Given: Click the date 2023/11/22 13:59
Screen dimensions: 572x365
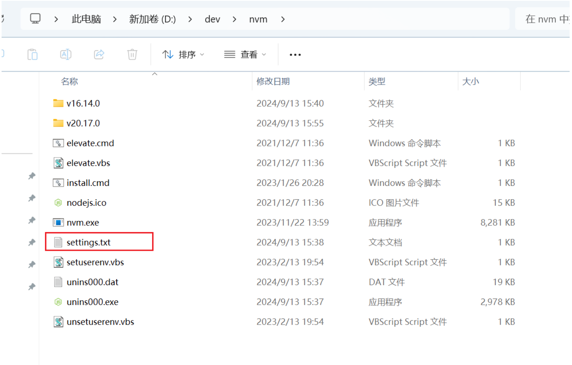Looking at the screenshot, I should (293, 223).
